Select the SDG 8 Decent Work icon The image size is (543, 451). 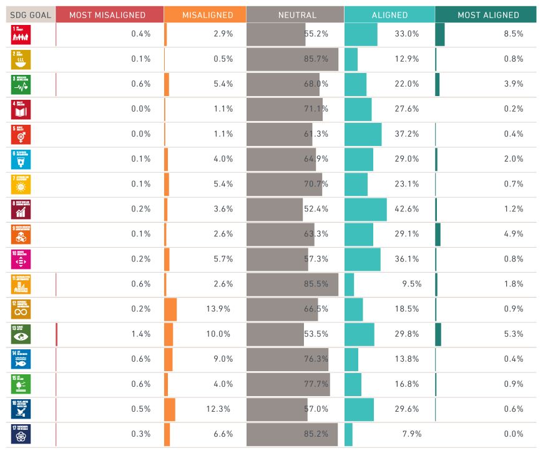21,209
